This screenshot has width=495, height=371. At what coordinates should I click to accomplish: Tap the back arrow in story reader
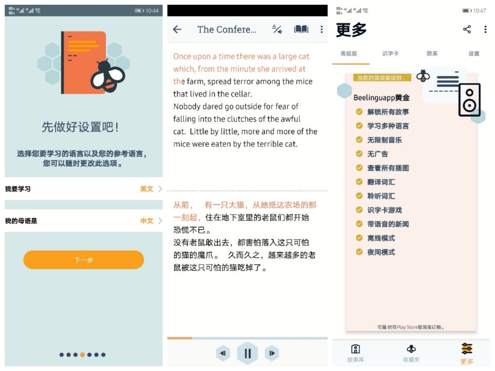point(177,29)
